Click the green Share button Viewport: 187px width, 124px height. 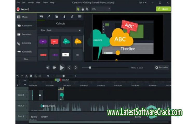pos(163,9)
